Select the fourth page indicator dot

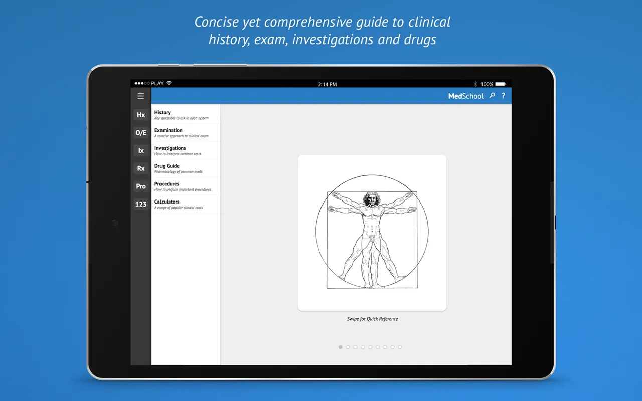[363, 347]
